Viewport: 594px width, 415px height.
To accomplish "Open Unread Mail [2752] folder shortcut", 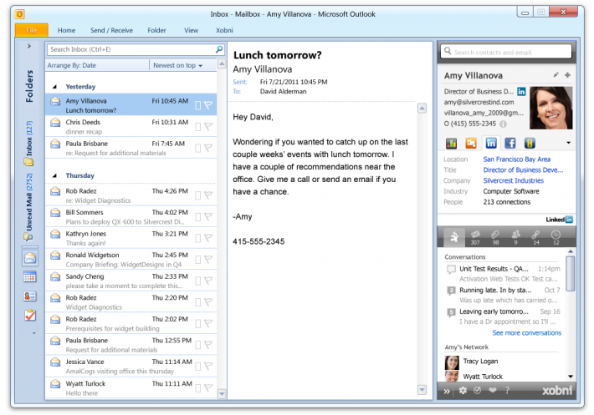I will point(28,207).
